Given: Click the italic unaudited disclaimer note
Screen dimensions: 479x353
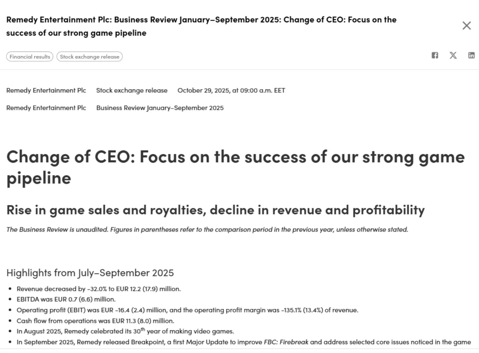Looking at the screenshot, I should pyautogui.click(x=207, y=229).
